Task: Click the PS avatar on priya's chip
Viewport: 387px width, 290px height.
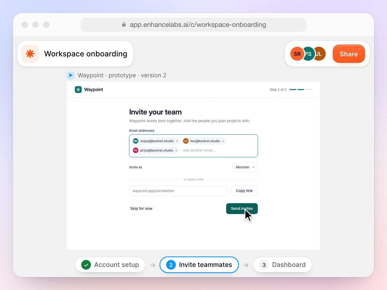Action: (x=136, y=150)
